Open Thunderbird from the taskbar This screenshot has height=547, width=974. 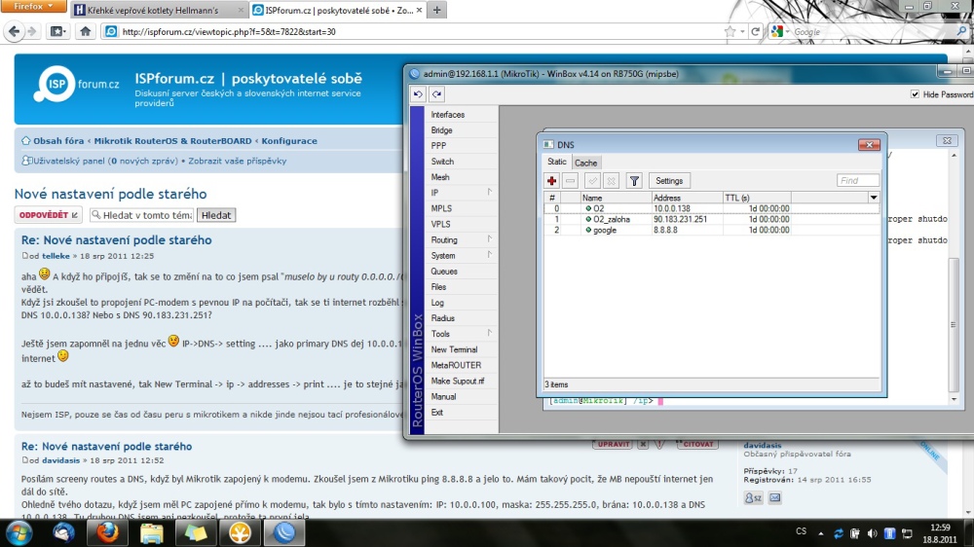63,533
